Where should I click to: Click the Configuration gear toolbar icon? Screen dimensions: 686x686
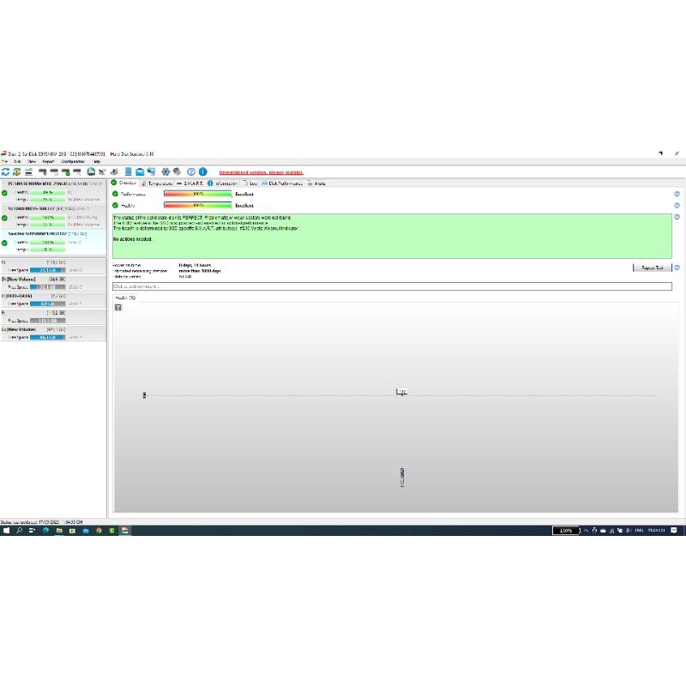pos(165,171)
